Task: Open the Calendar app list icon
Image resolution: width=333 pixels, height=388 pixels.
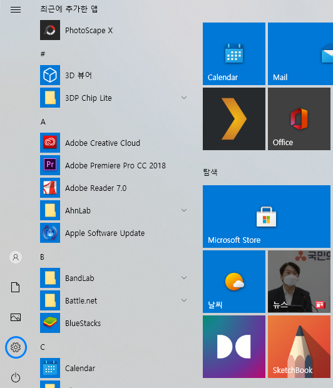Action: [50, 368]
